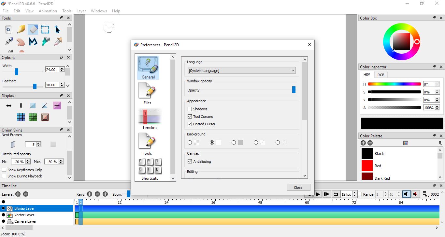Toggle the purple plus overlay in Display panel
This screenshot has height=237, width=445.
pos(57,105)
